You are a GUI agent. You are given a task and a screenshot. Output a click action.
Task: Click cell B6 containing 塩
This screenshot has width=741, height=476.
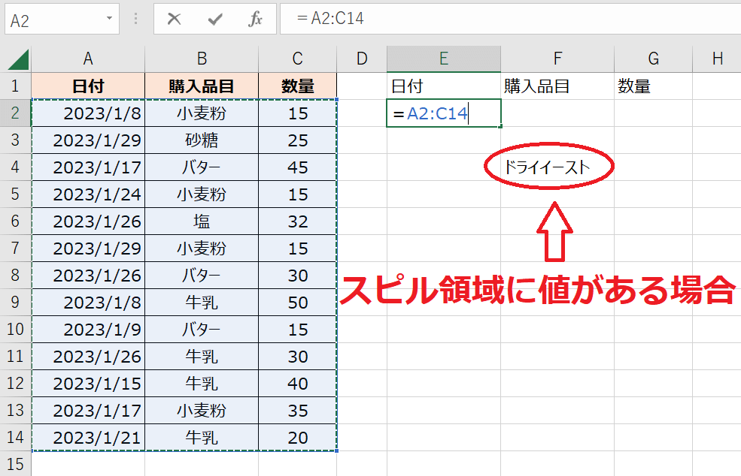coord(201,221)
